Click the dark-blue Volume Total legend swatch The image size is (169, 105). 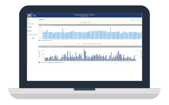point(39,62)
